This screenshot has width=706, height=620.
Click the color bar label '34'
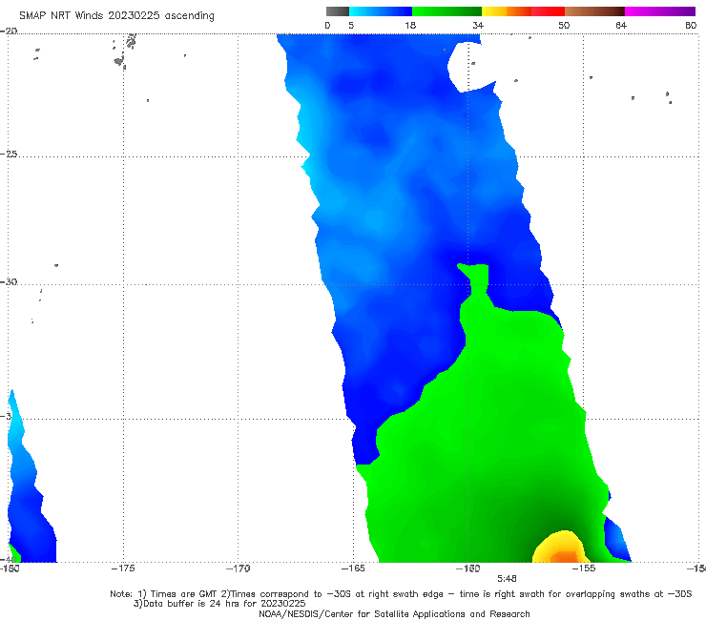[478, 25]
